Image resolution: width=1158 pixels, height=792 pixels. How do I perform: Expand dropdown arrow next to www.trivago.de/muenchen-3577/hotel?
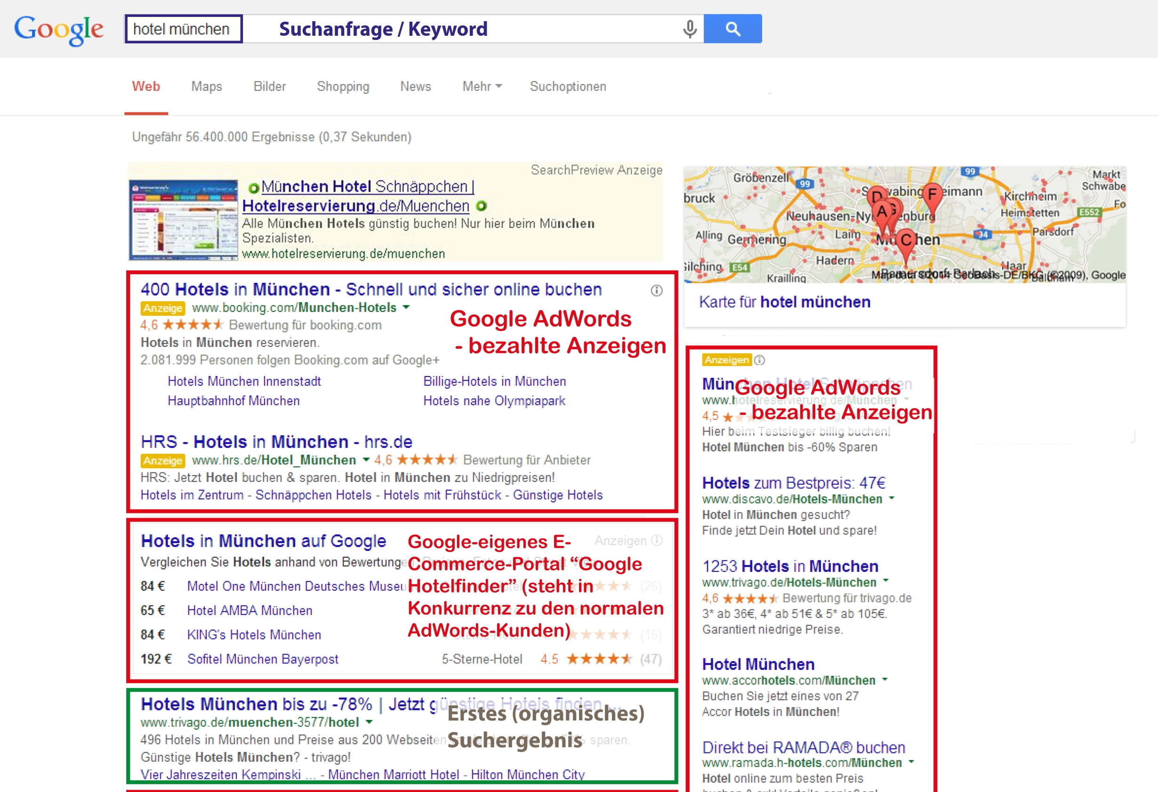click(x=369, y=722)
